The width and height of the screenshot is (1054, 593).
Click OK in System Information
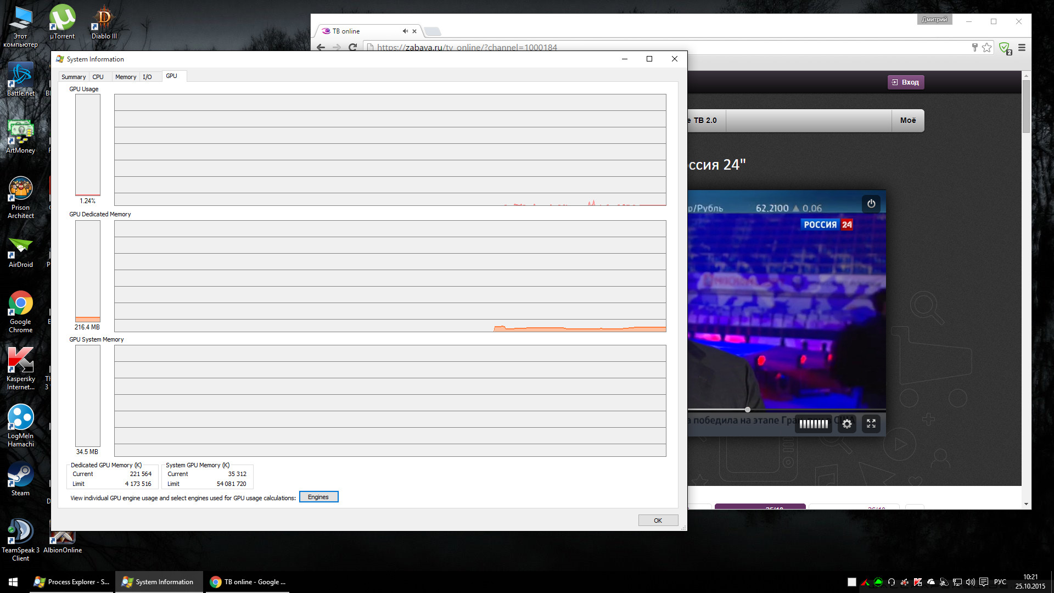[x=658, y=521]
